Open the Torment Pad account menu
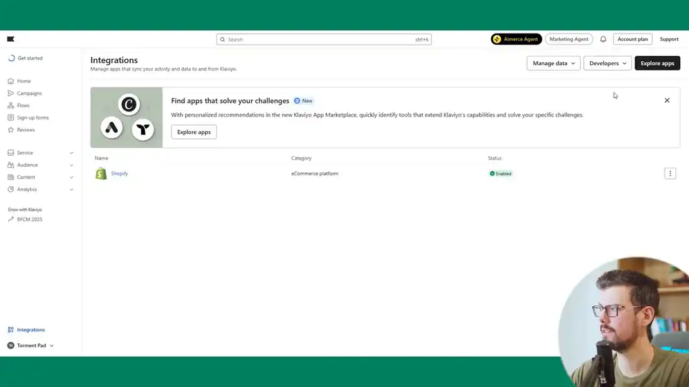Screen dimensions: 689x387 [x=30, y=345]
